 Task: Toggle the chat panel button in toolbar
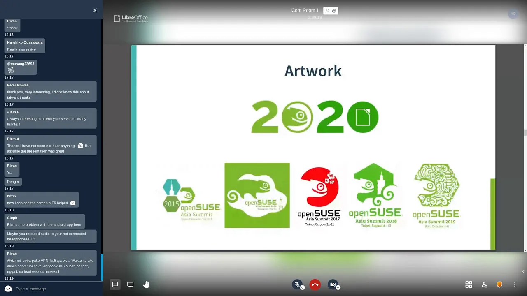(x=115, y=284)
